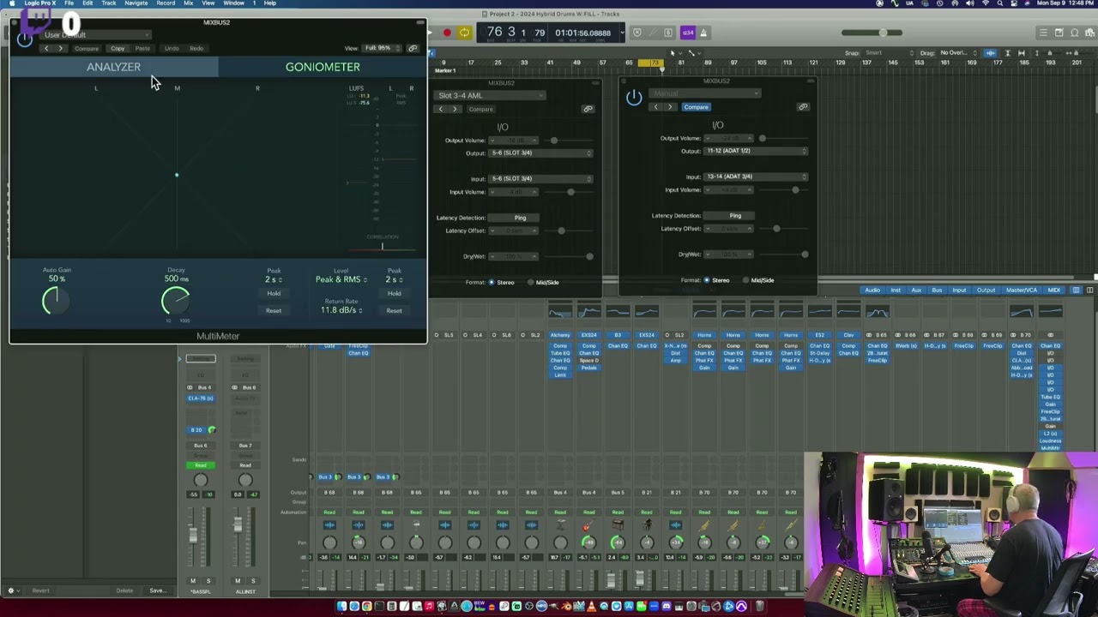1098x617 pixels.
Task: Click previous preset arrow in MultiMeter
Action: [46, 48]
